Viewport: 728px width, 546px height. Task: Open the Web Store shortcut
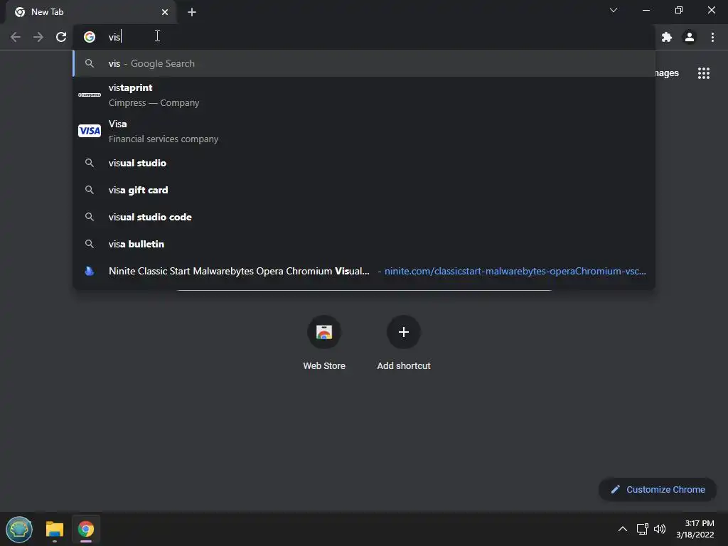(324, 343)
